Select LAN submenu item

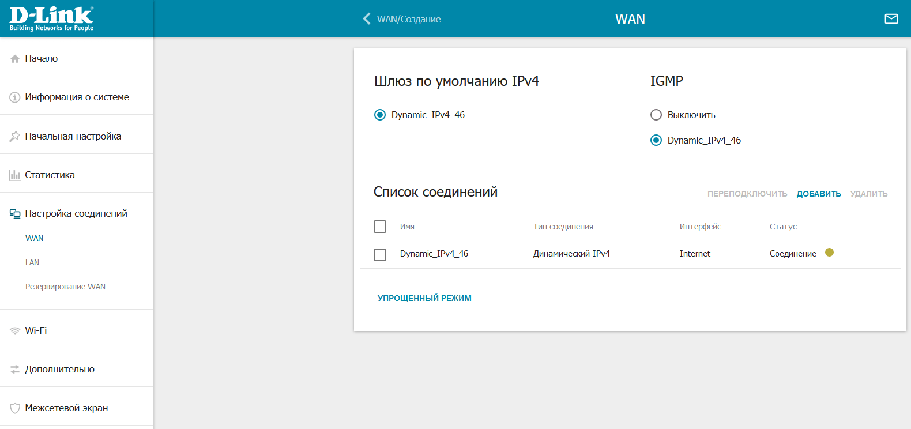point(32,262)
